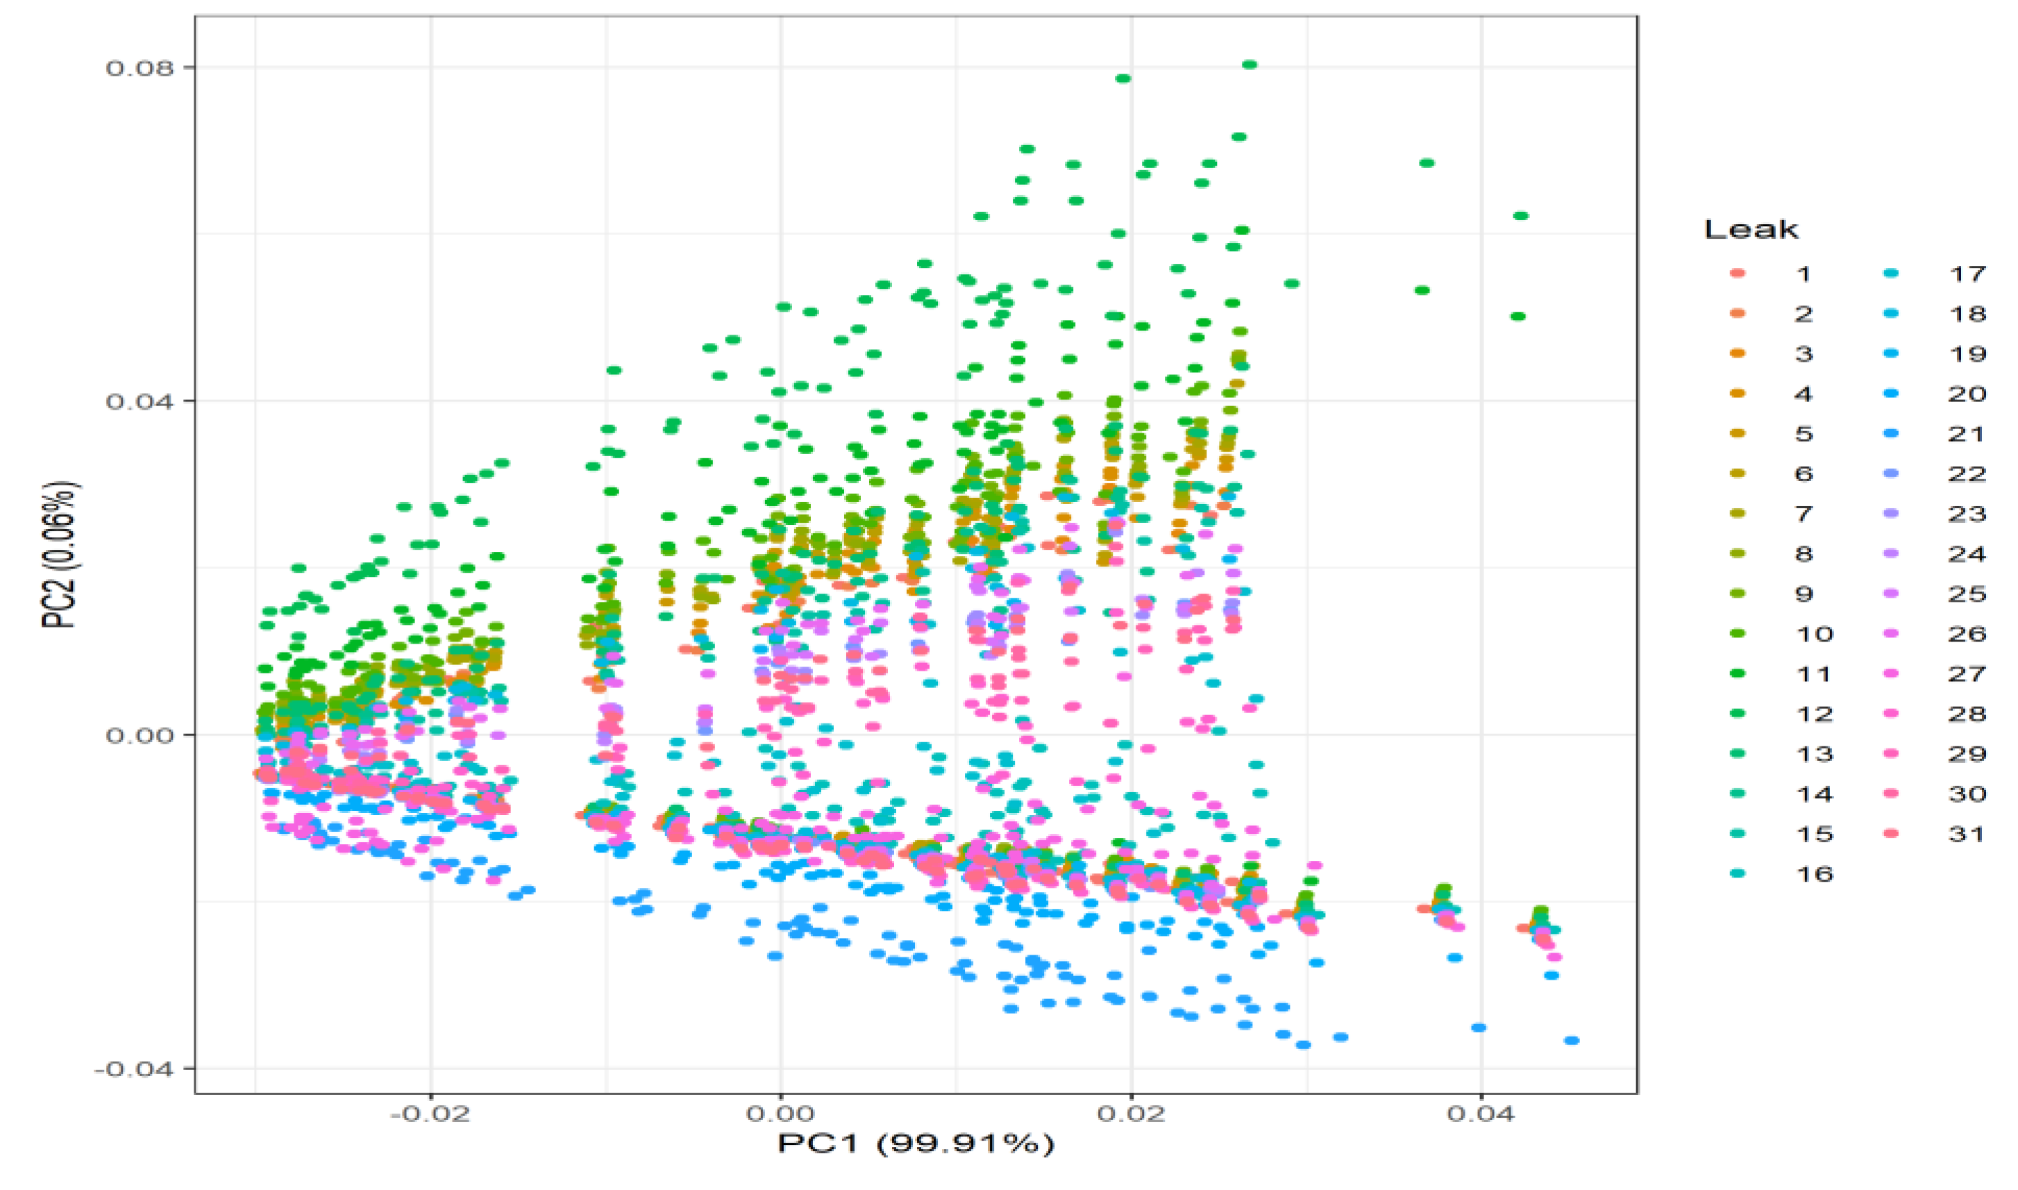Image resolution: width=2018 pixels, height=1190 pixels.
Task: Click the legend number 17 label
Action: [1967, 274]
